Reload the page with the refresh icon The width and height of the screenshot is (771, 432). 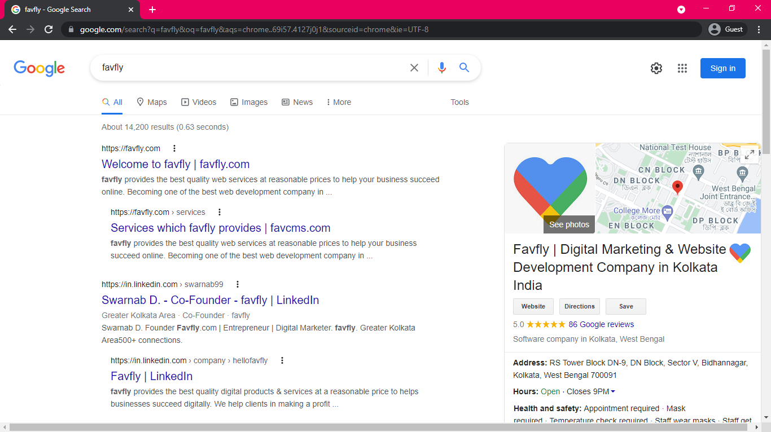click(49, 29)
